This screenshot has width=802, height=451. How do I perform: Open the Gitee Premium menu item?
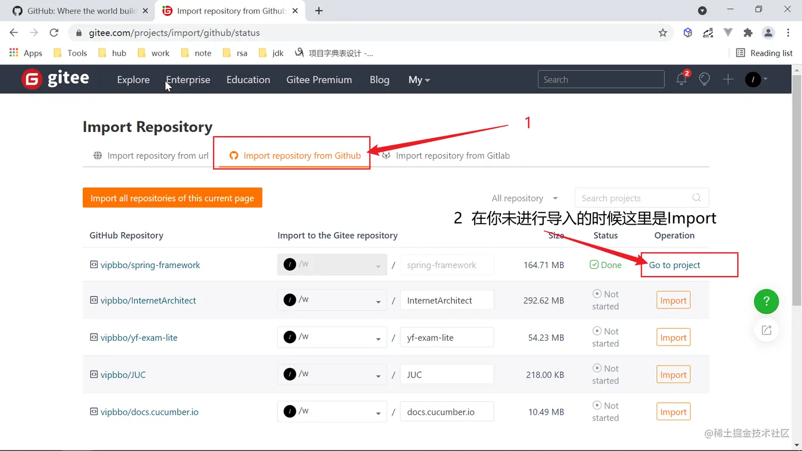point(319,79)
